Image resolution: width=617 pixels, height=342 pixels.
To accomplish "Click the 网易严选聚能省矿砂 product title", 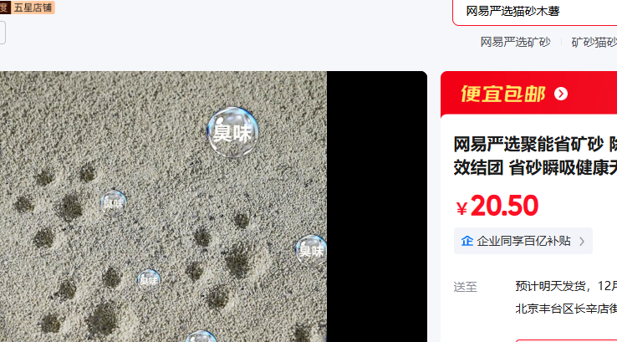I will pyautogui.click(x=535, y=156).
